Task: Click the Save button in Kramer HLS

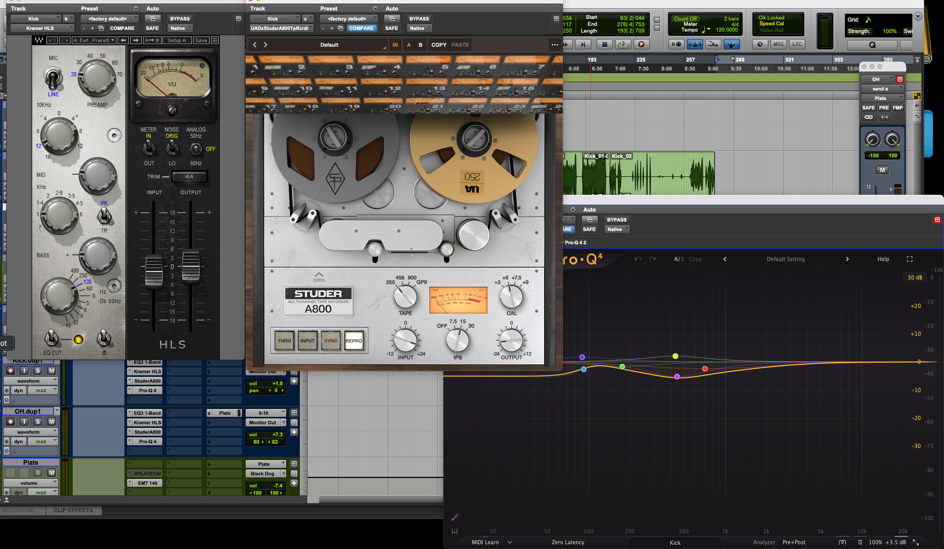Action: (201, 41)
